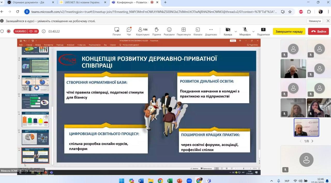The image size is (331, 183).
Task: Open the Chrome extensions puzzle icon
Action: click(x=309, y=12)
